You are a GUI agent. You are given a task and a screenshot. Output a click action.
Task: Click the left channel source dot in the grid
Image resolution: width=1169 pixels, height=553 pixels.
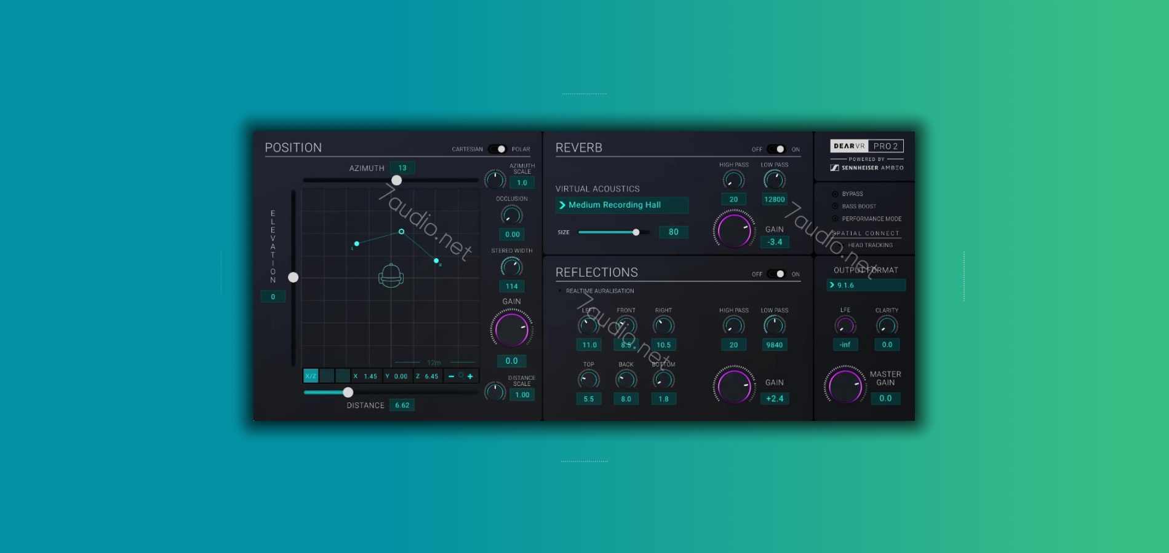(x=357, y=244)
